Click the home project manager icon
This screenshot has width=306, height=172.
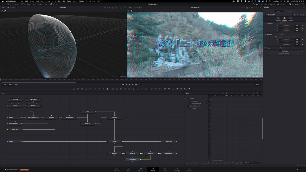pyautogui.click(x=297, y=169)
